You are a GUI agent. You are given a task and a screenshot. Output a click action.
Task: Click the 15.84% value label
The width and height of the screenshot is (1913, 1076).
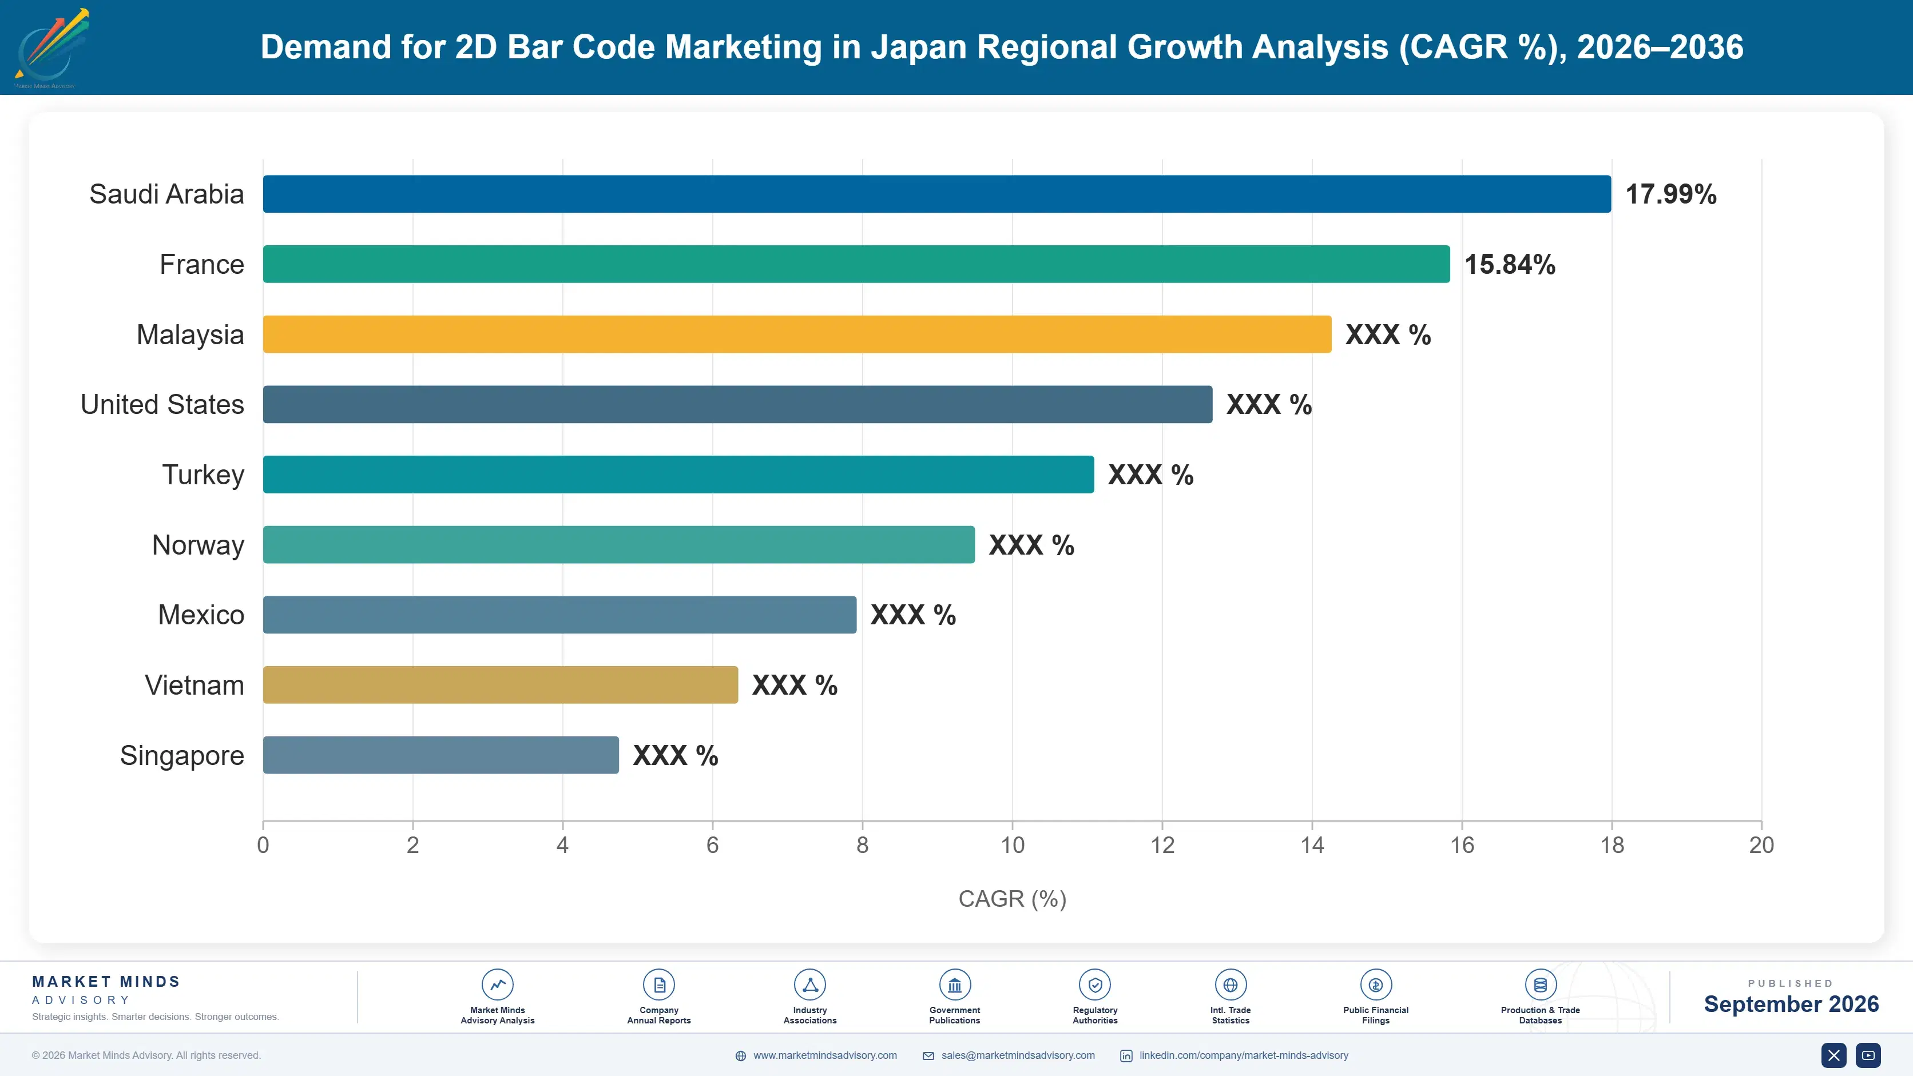coord(1510,264)
